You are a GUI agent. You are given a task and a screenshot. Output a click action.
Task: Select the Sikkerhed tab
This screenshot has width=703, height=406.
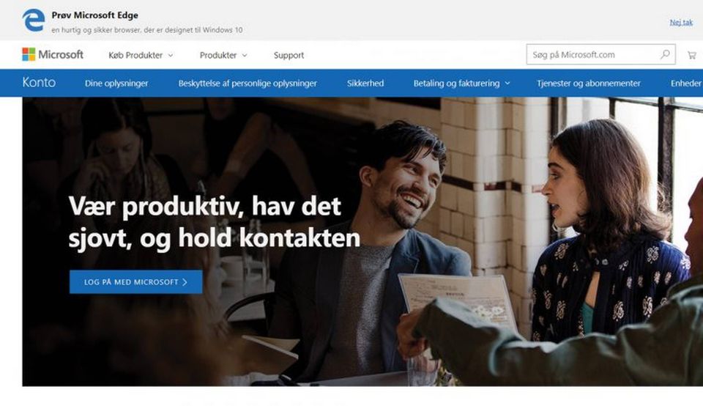365,84
